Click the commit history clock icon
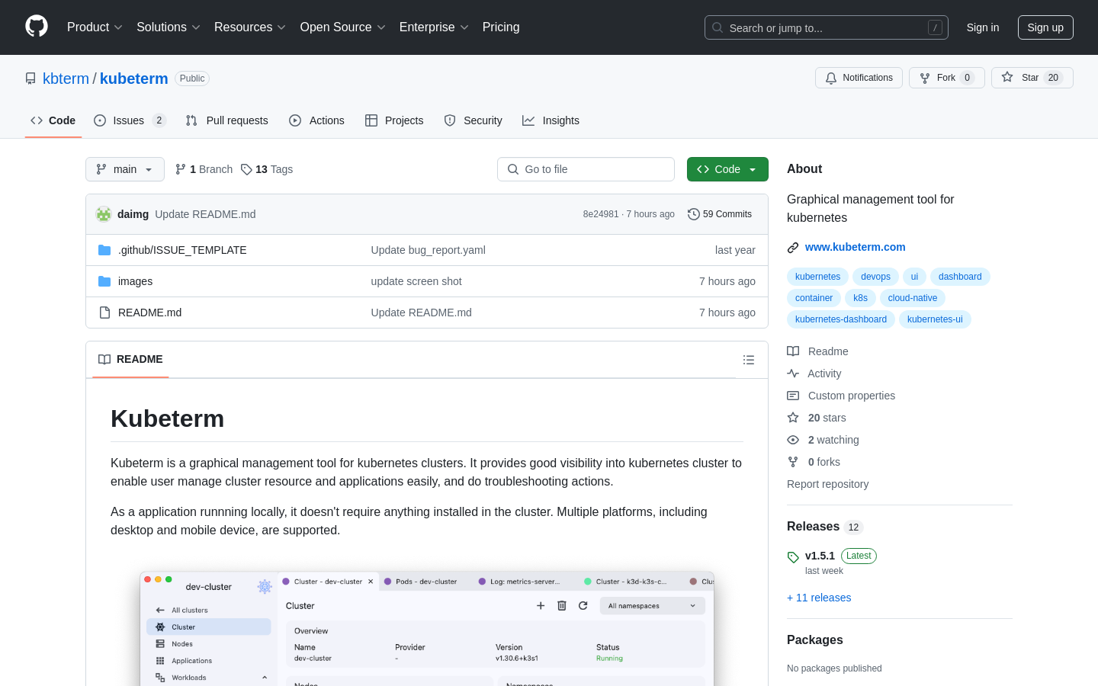Screen dimensions: 1098x686 click(693, 214)
